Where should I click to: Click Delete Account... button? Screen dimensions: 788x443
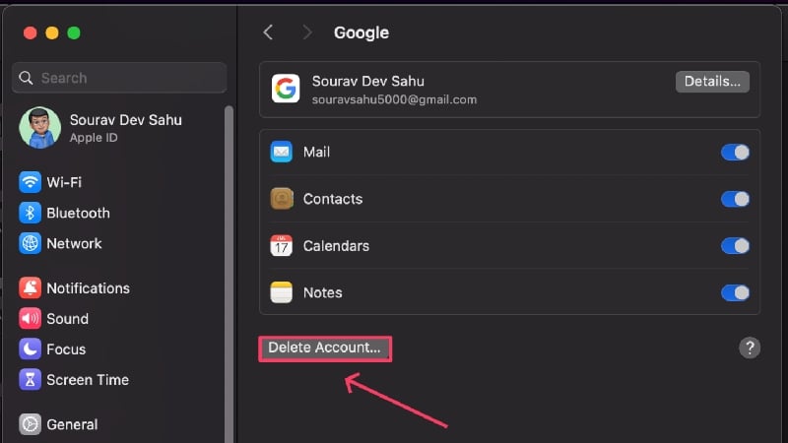point(325,348)
